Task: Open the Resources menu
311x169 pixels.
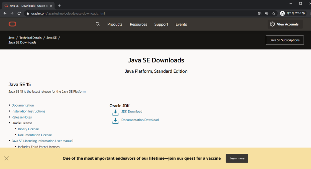Action: tap(139, 24)
